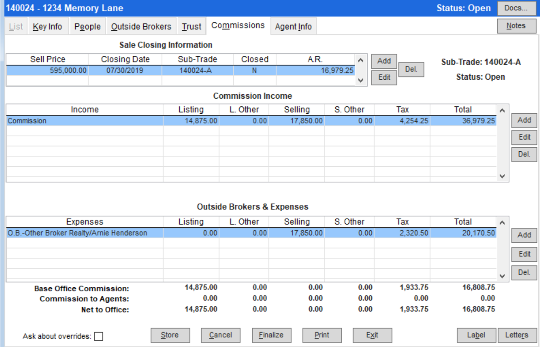Open the Docs... dialog
This screenshot has width=540, height=347.
[516, 8]
